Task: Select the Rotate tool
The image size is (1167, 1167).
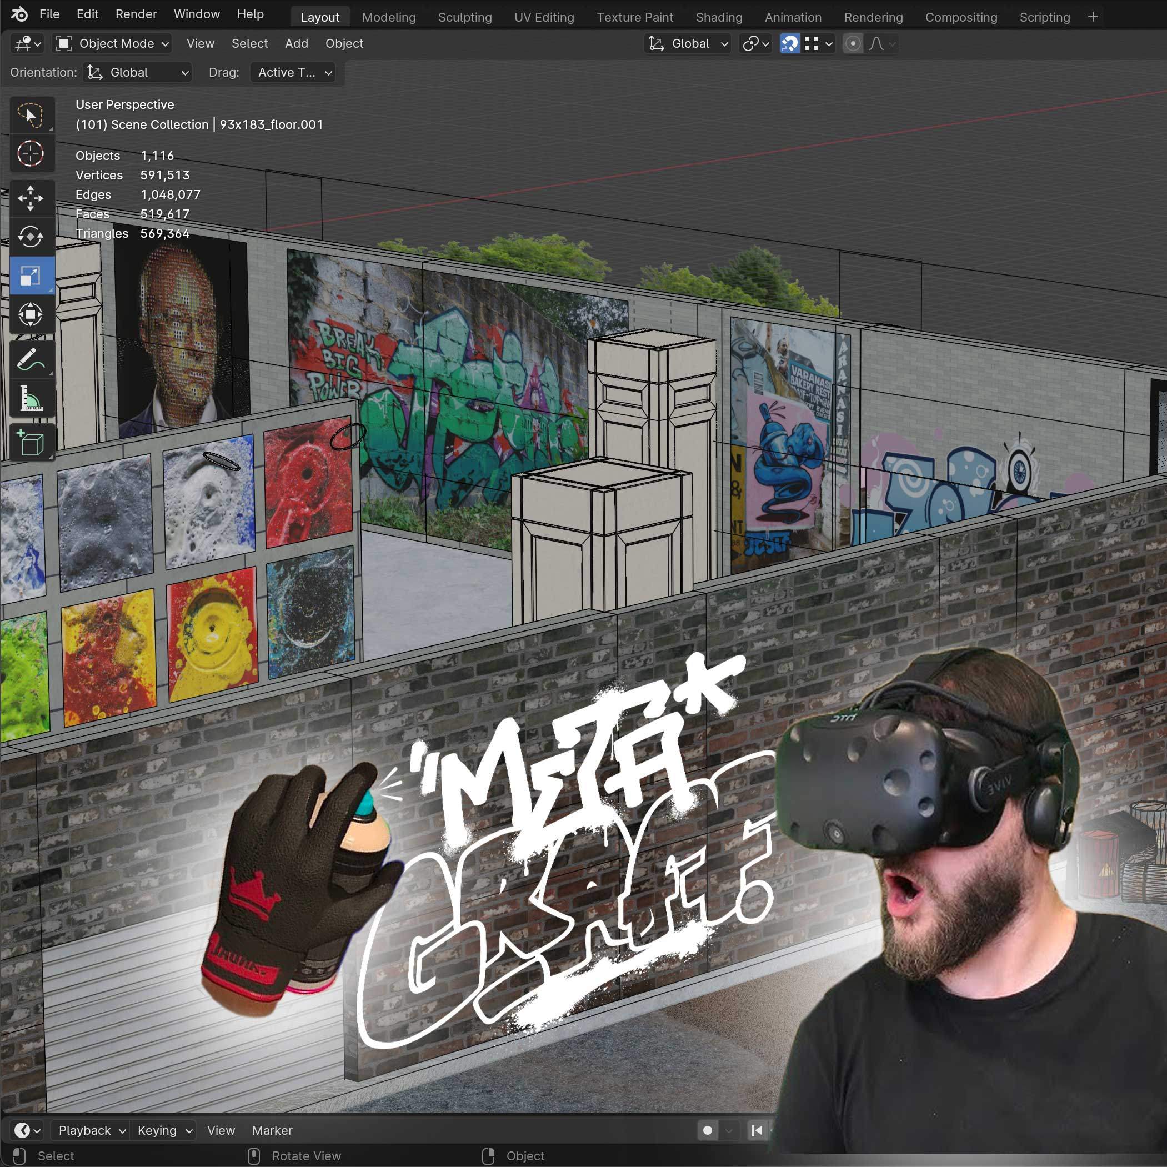Action: (x=30, y=237)
